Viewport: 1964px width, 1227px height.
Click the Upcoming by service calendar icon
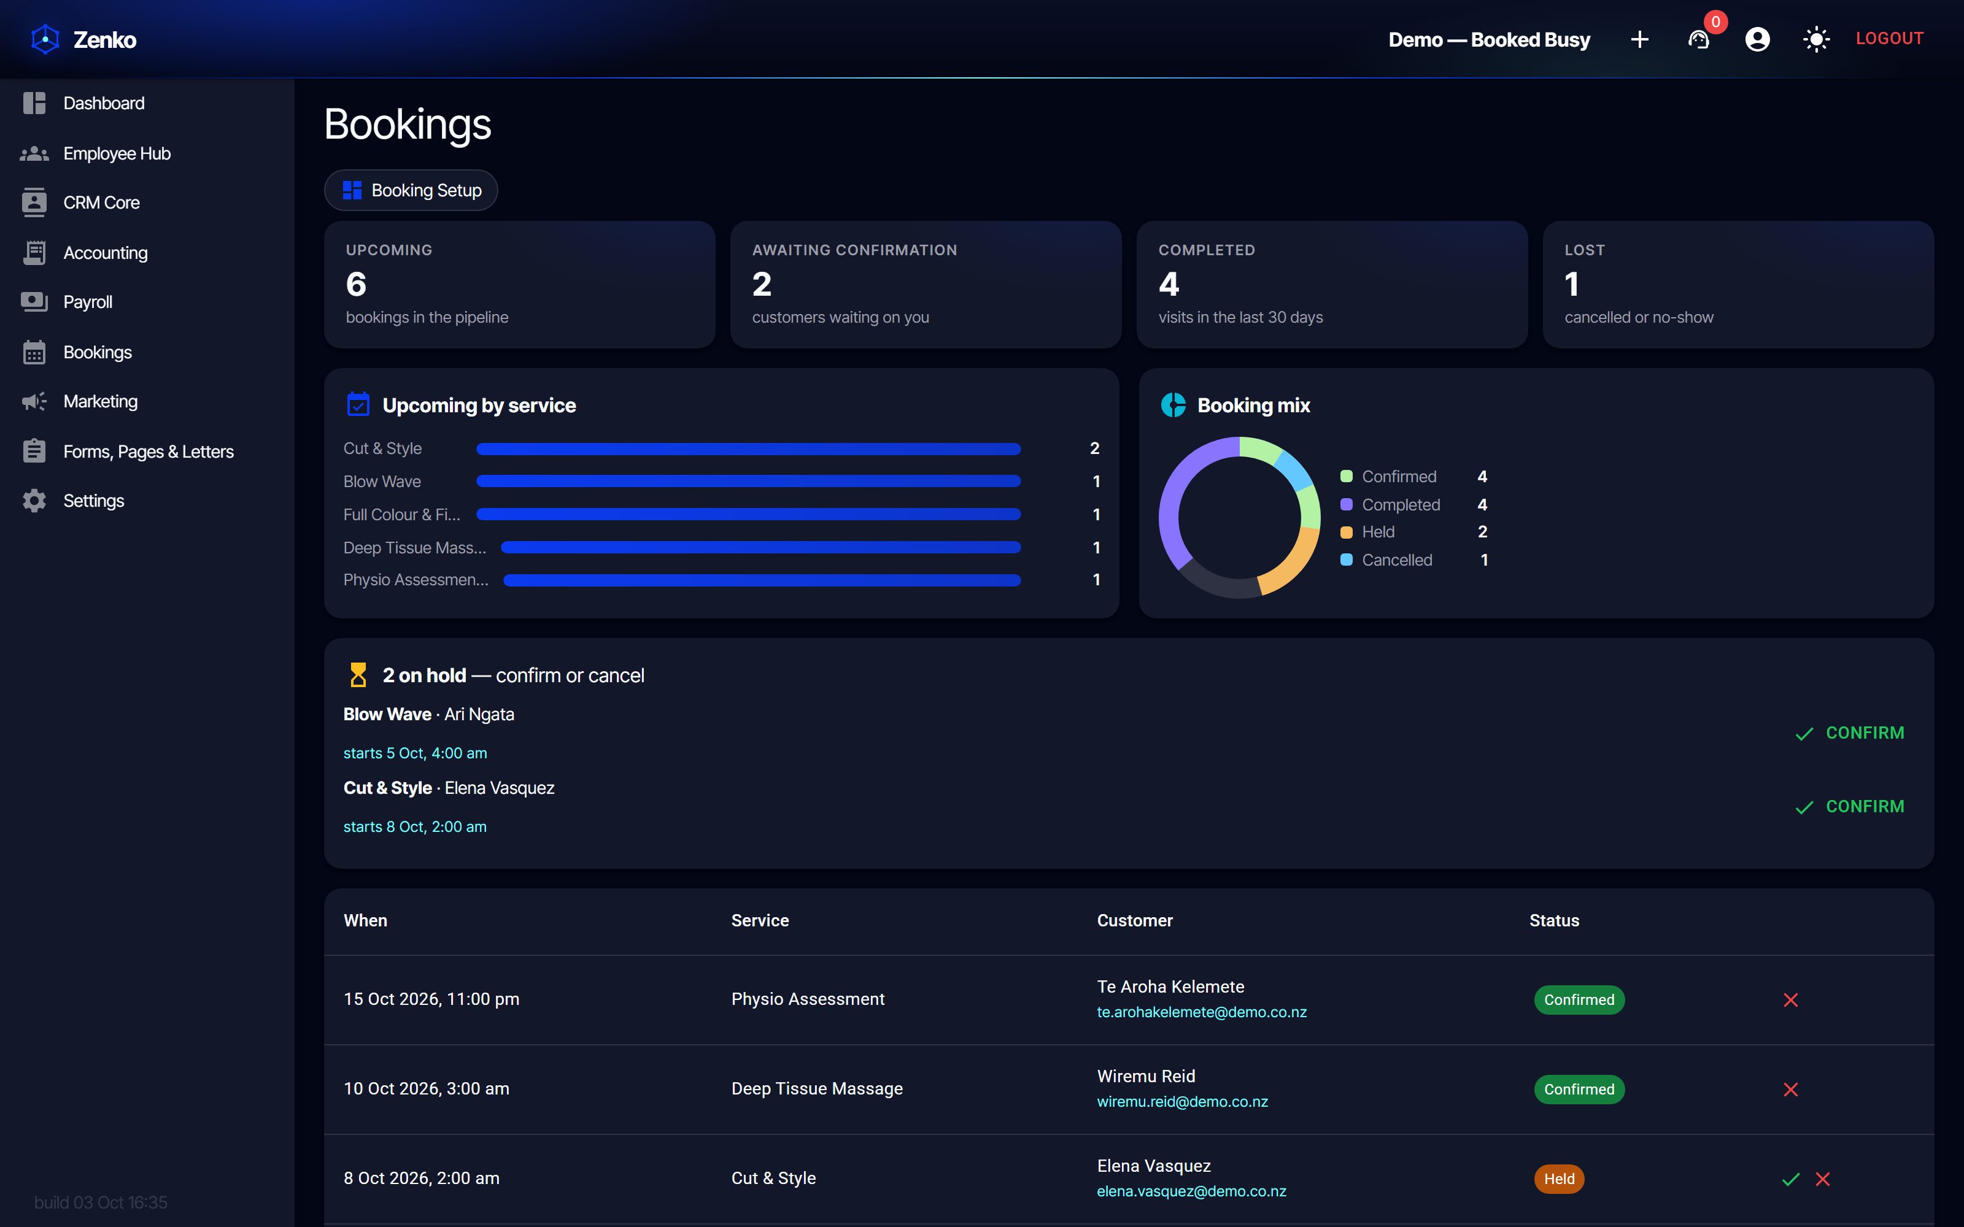point(358,404)
